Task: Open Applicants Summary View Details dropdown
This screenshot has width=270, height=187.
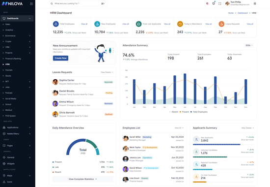Action: pos(247,128)
